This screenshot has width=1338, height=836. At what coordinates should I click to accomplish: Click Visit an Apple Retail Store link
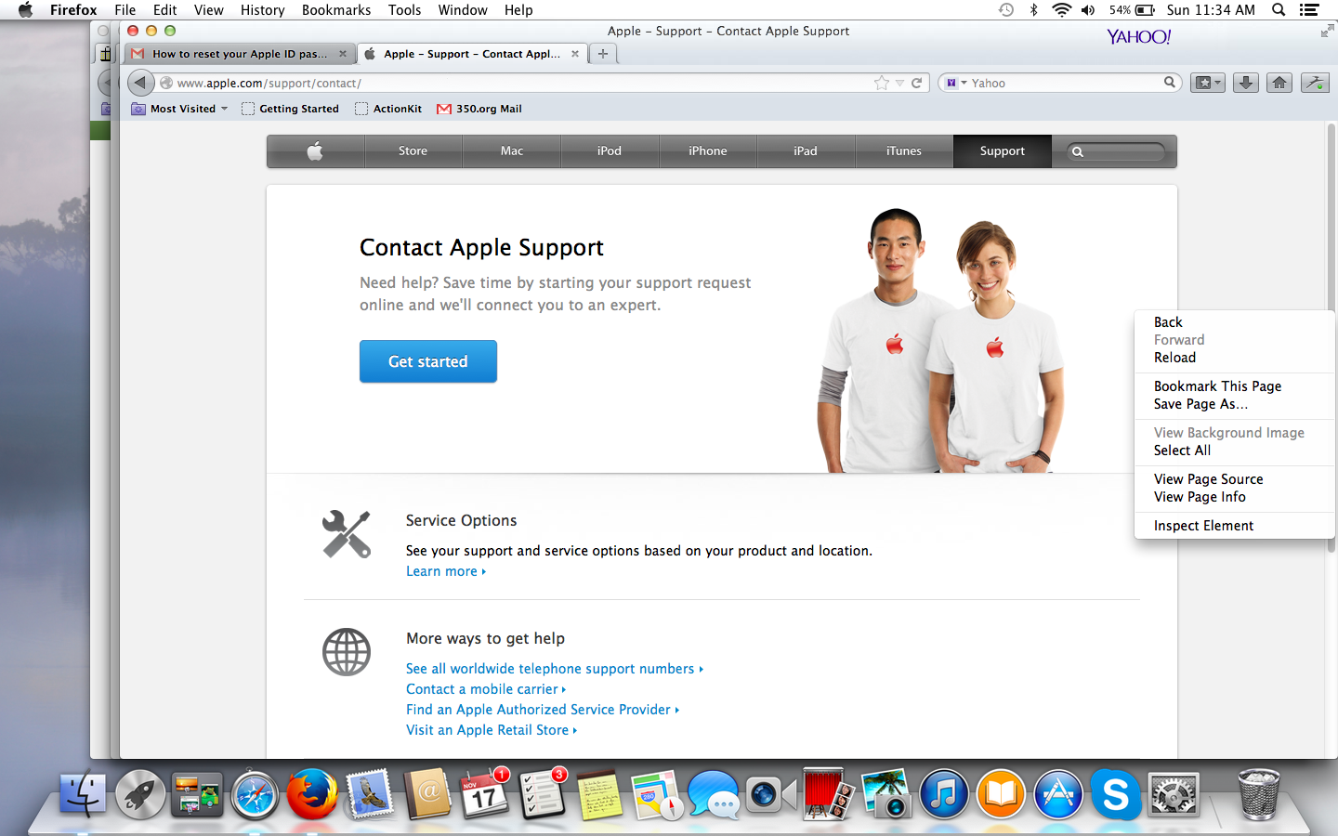[492, 730]
